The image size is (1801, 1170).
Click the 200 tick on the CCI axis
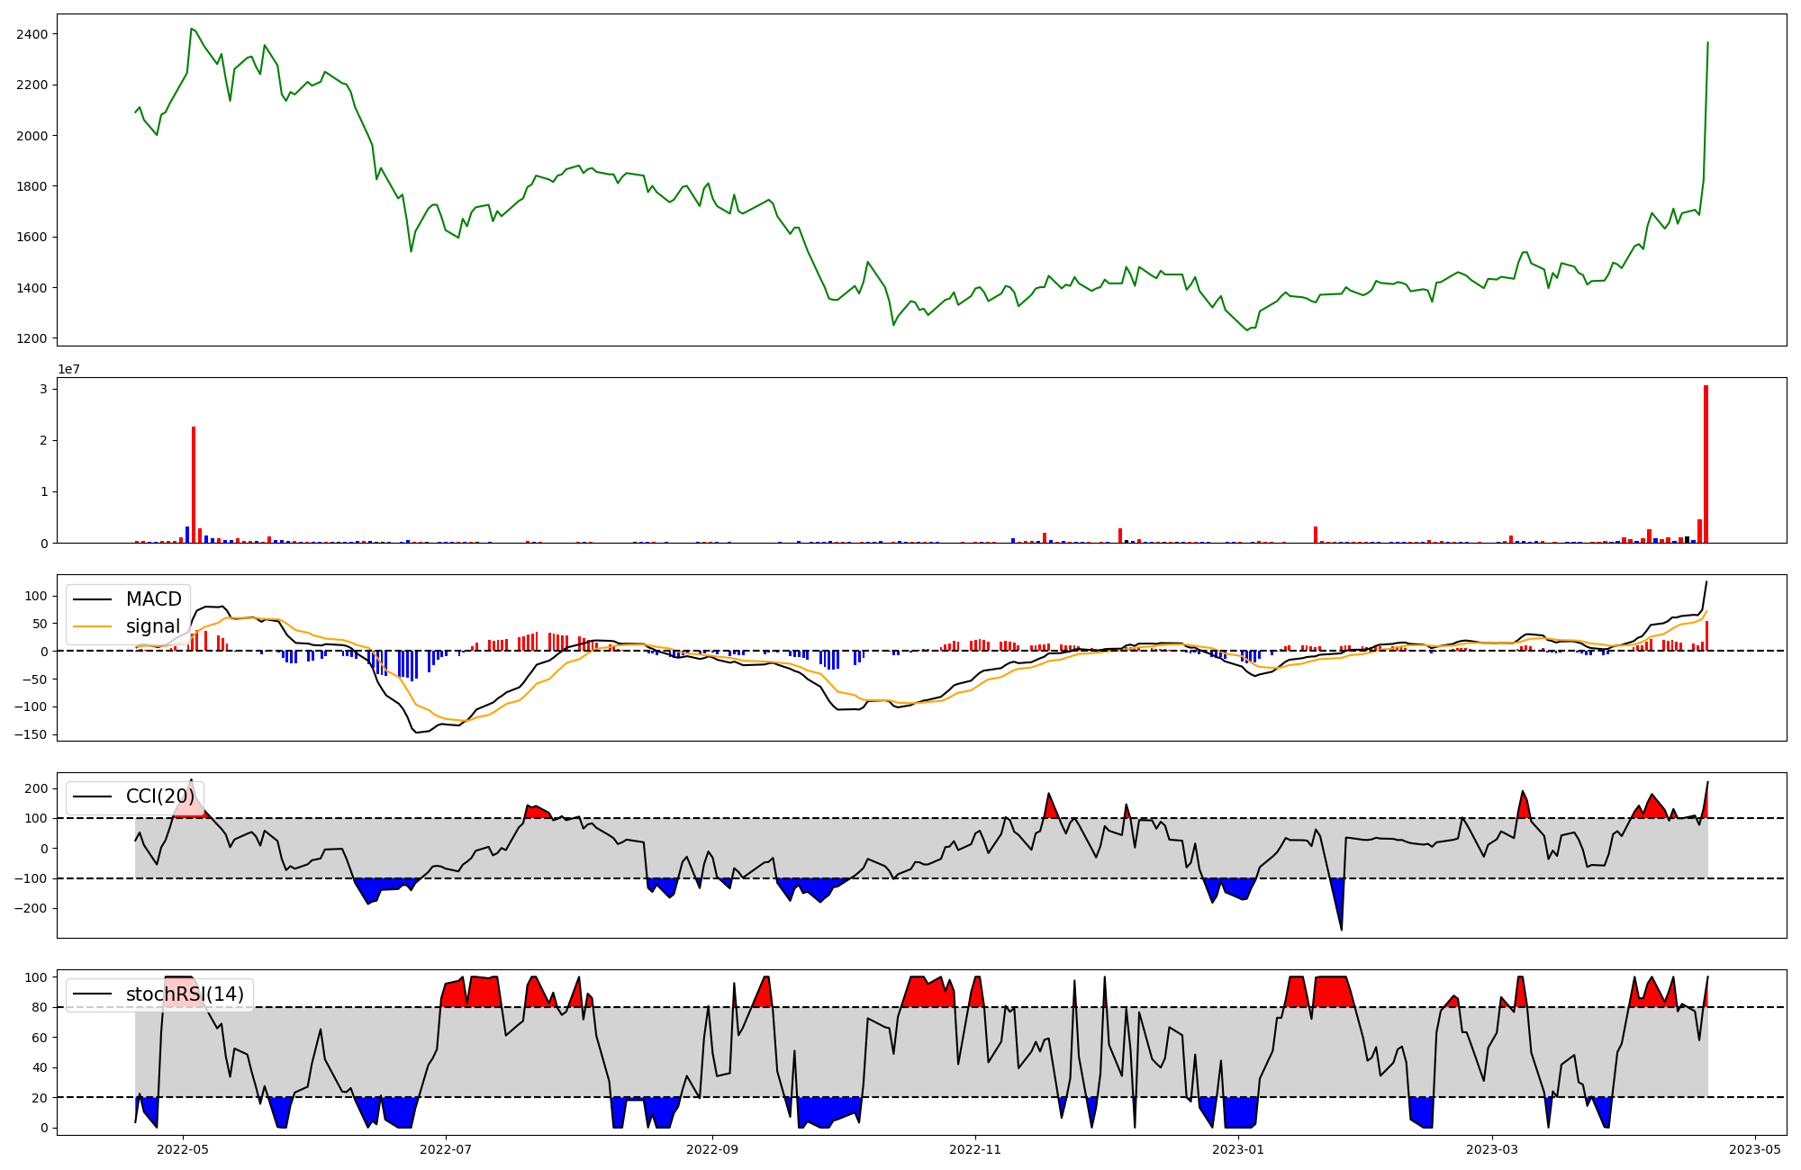click(x=36, y=788)
